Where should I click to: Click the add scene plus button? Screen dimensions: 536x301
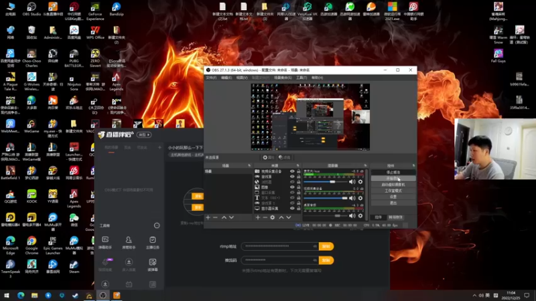click(208, 217)
